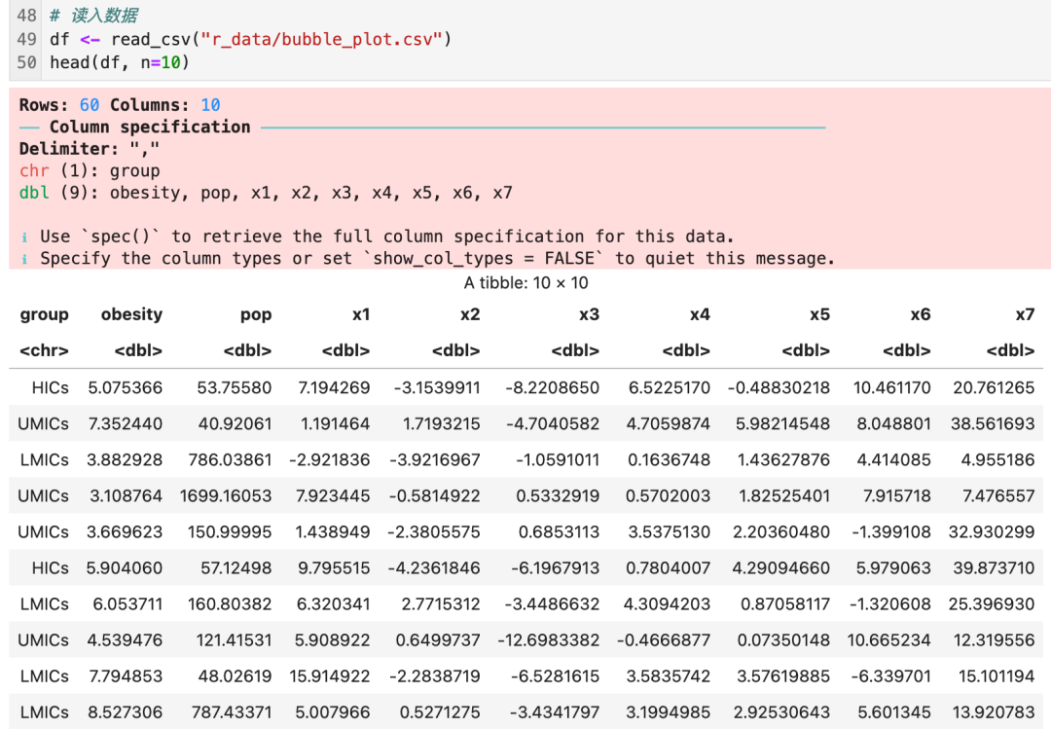This screenshot has height=729, width=1051.
Task: Click the "group" column header
Action: pyautogui.click(x=44, y=314)
